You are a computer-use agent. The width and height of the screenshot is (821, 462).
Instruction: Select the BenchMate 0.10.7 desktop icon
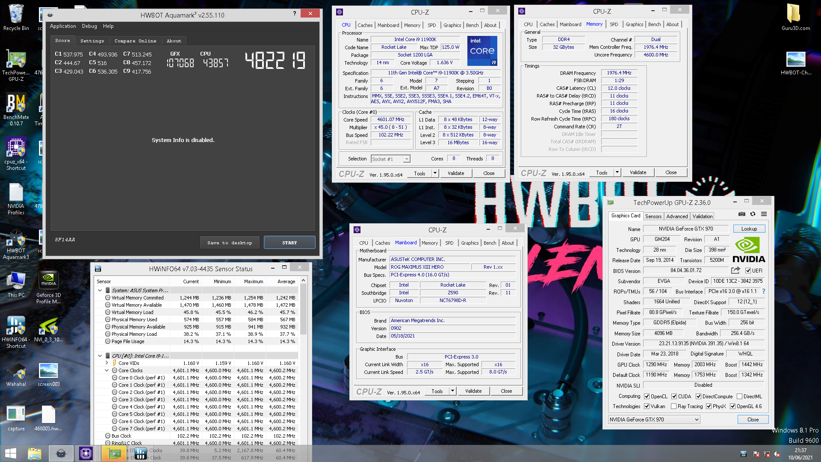[x=16, y=110]
